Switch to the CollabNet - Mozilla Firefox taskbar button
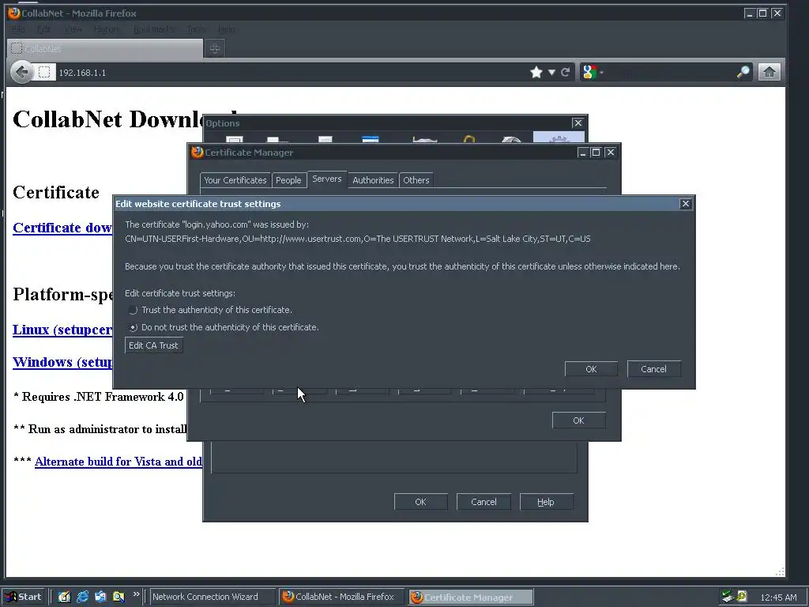This screenshot has height=607, width=809. pos(343,597)
